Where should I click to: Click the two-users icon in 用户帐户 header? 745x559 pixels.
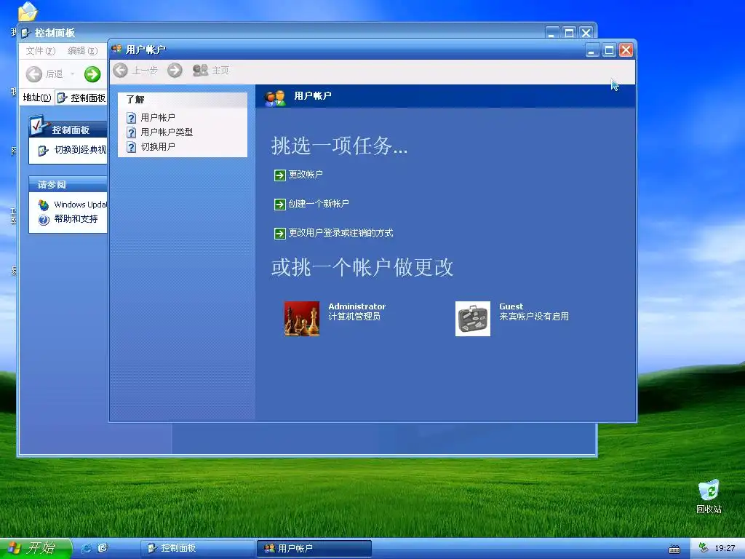pos(275,98)
